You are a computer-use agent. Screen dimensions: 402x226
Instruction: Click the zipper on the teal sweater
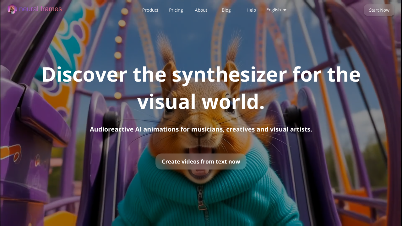tap(201, 201)
